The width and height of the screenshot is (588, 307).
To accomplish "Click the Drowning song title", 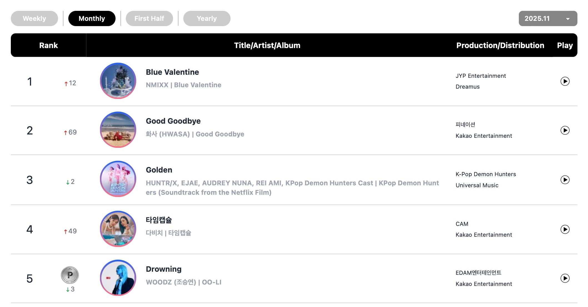I will [164, 269].
